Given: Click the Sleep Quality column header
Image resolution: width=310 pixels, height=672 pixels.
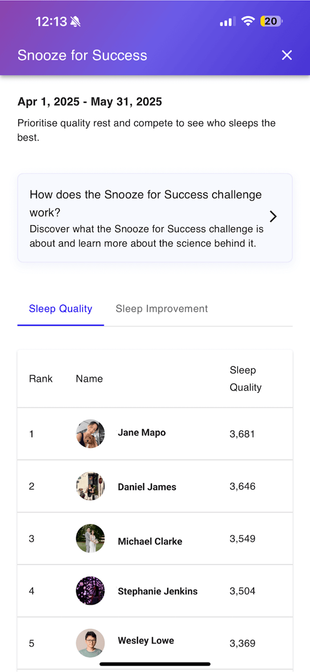Looking at the screenshot, I should 245,379.
